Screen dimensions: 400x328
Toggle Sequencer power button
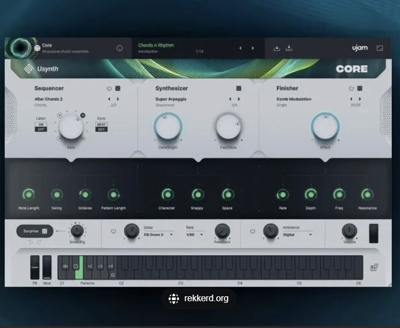(x=109, y=88)
